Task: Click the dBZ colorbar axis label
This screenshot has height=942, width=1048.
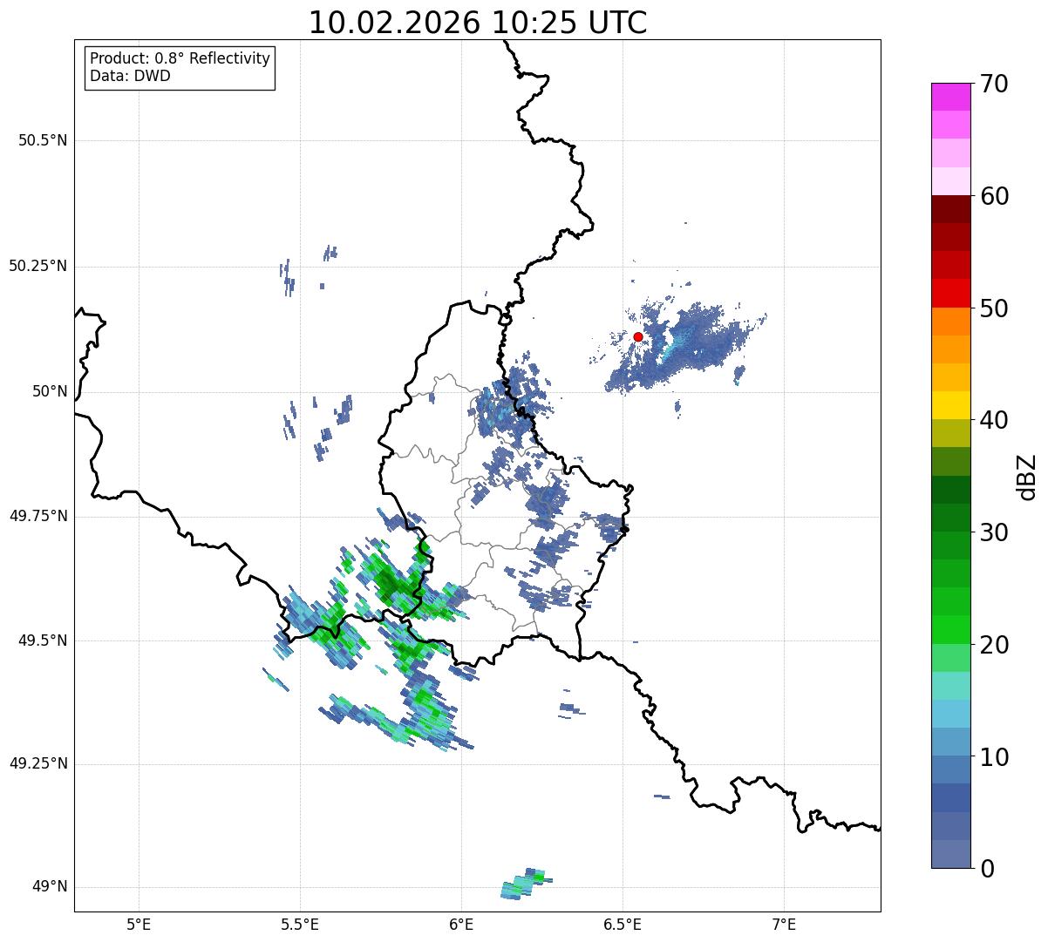Action: (1027, 476)
